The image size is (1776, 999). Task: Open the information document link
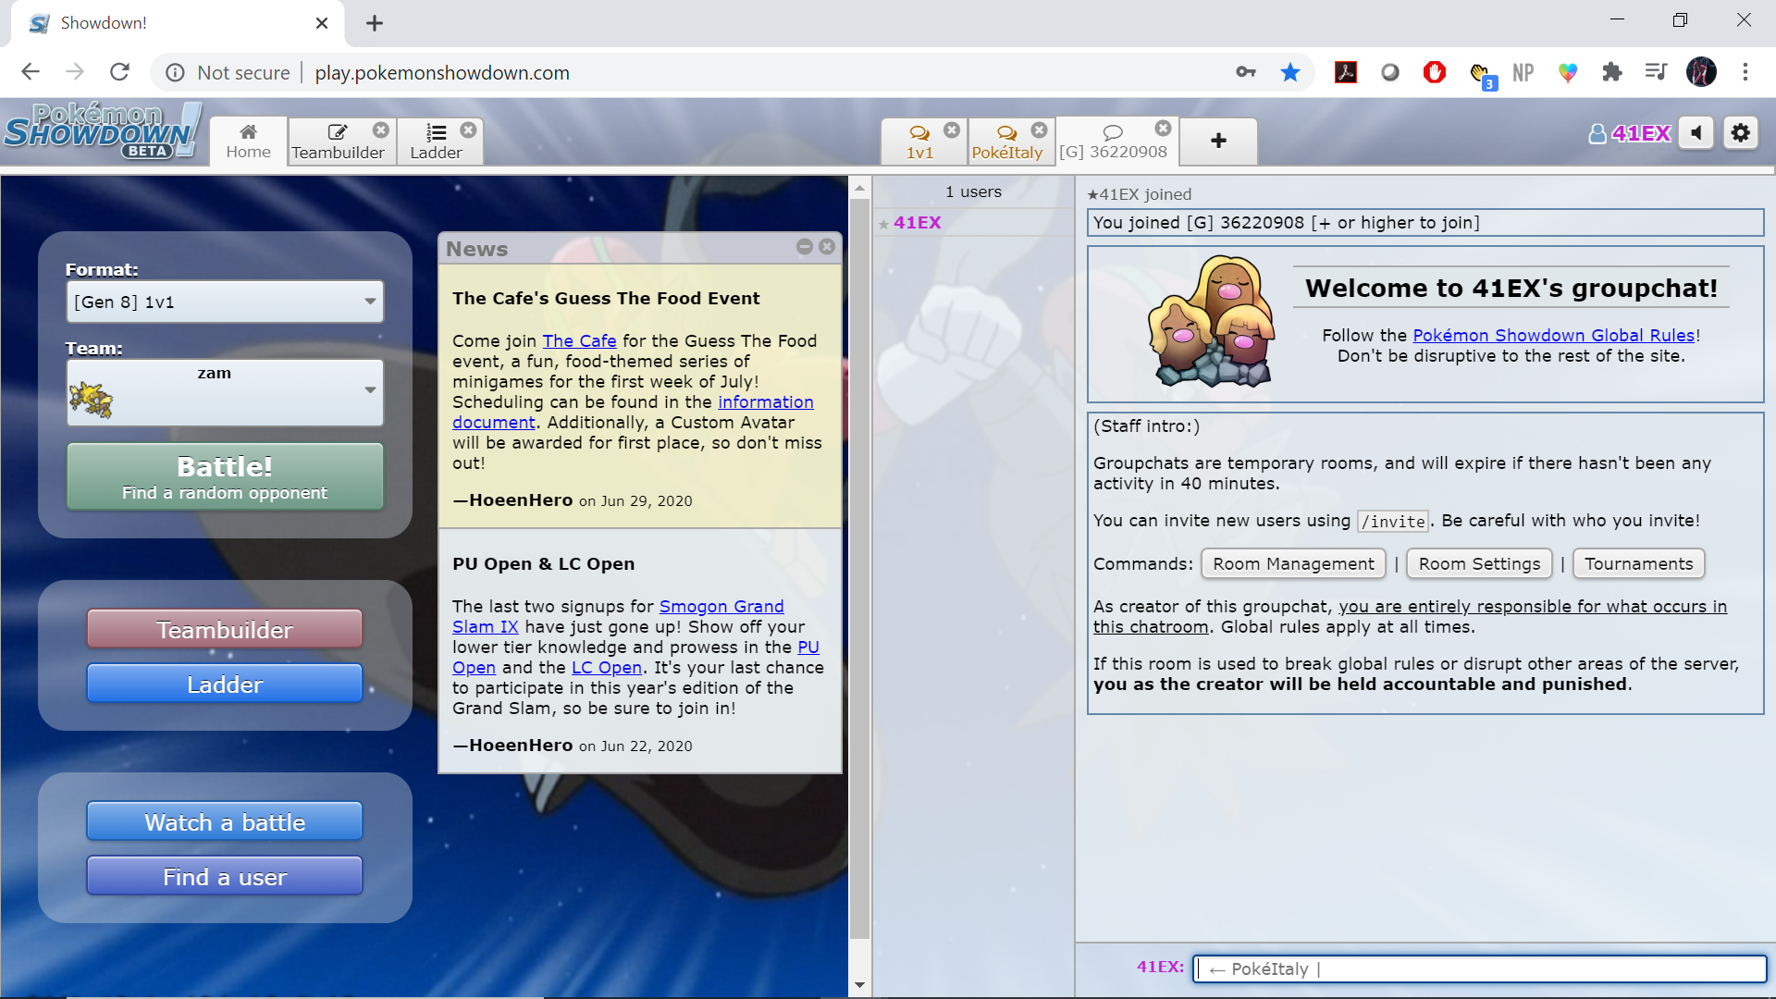[766, 401]
